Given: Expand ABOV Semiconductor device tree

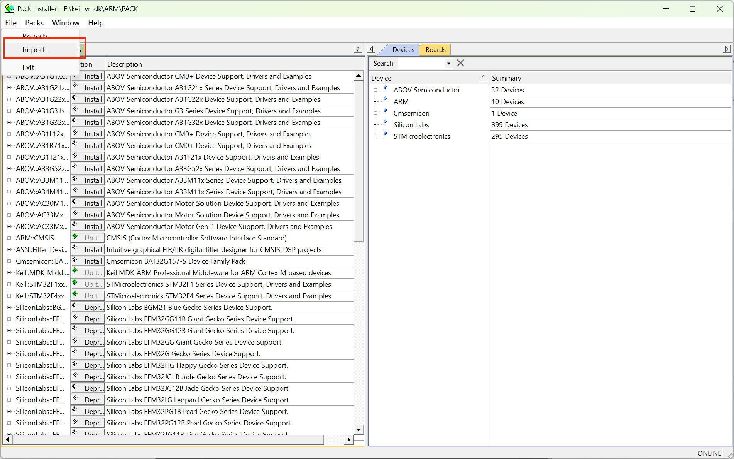Looking at the screenshot, I should (375, 90).
